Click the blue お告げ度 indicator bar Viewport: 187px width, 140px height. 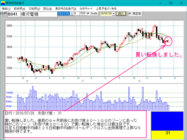point(167,121)
